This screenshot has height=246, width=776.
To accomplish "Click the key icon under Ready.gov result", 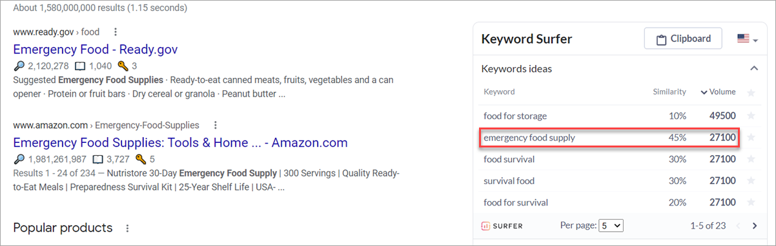I will coord(123,66).
